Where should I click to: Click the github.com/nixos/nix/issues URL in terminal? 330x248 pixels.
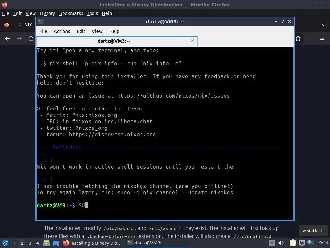pyautogui.click(x=173, y=96)
